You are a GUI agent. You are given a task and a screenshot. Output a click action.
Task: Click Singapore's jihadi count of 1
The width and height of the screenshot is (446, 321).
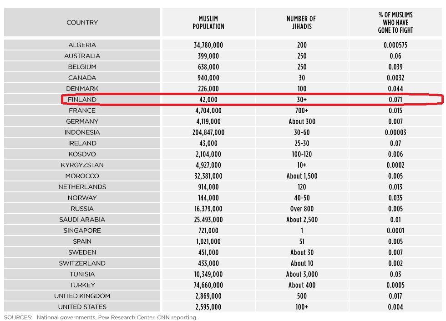[x=302, y=231]
